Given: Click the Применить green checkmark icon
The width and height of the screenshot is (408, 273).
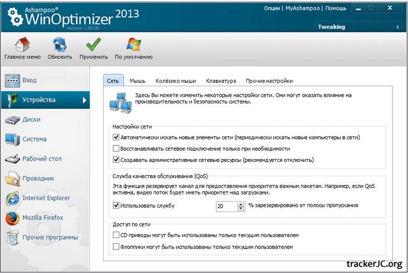Looking at the screenshot, I should coord(93,44).
